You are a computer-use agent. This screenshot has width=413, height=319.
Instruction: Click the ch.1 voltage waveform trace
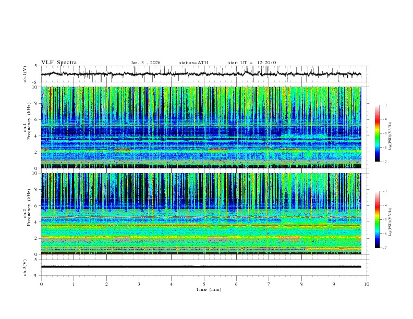[201, 74]
